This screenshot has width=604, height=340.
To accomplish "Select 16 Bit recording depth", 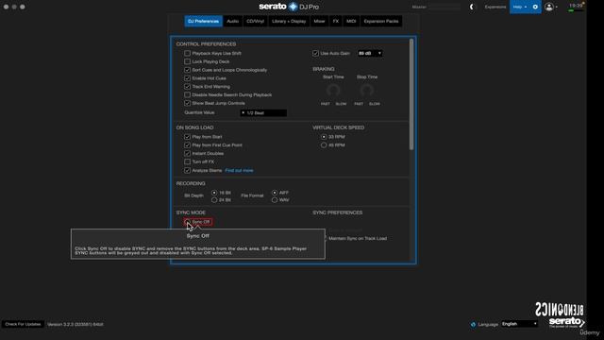I will point(214,193).
